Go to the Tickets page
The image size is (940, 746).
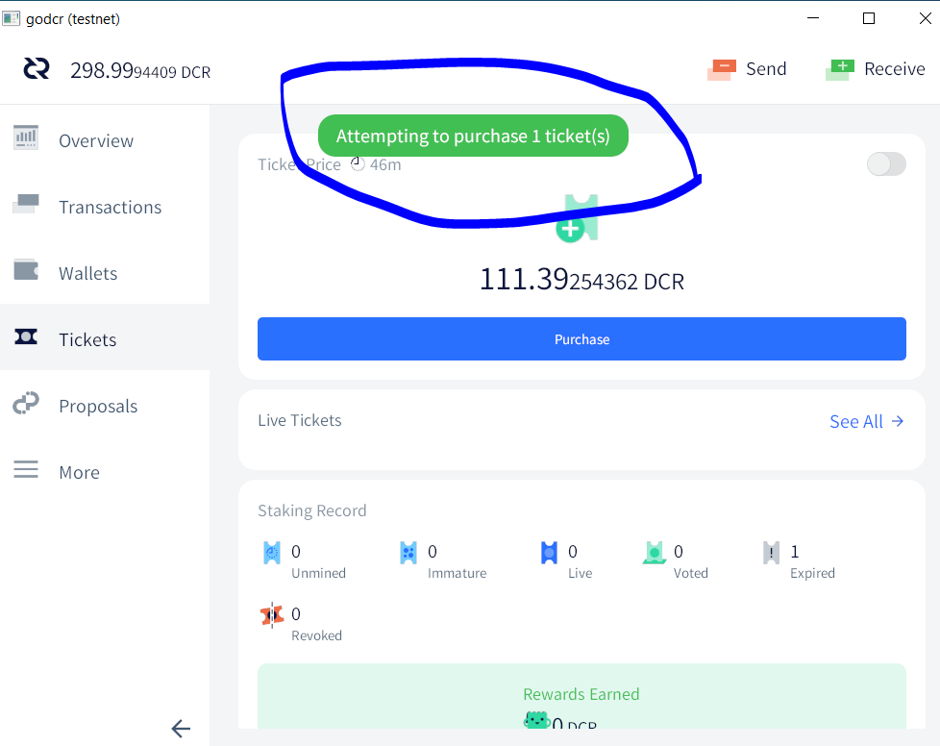tap(105, 337)
